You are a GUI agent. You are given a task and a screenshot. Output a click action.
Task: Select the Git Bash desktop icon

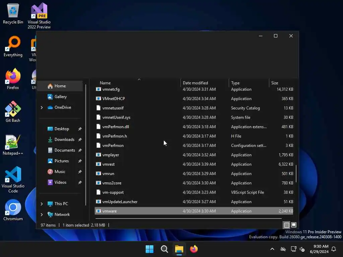point(13,112)
